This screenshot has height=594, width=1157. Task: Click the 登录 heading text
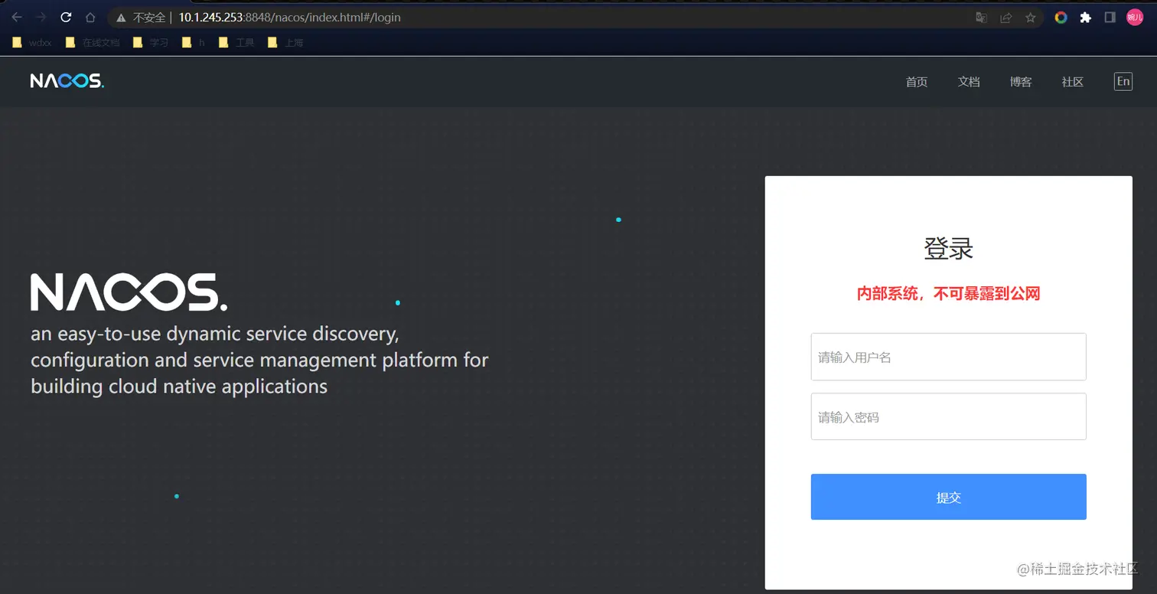click(x=949, y=250)
